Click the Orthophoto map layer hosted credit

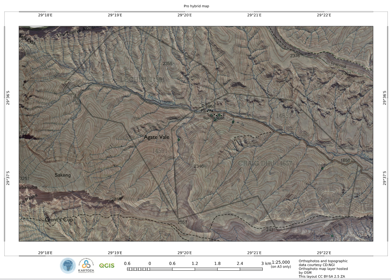pyautogui.click(x=323, y=269)
